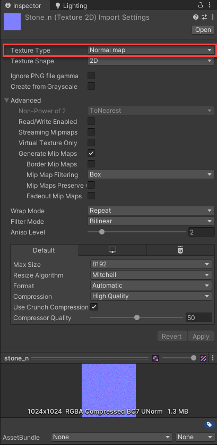
Task: Select the WebGL HTML5 platform tab
Action: pyautogui.click(x=180, y=250)
